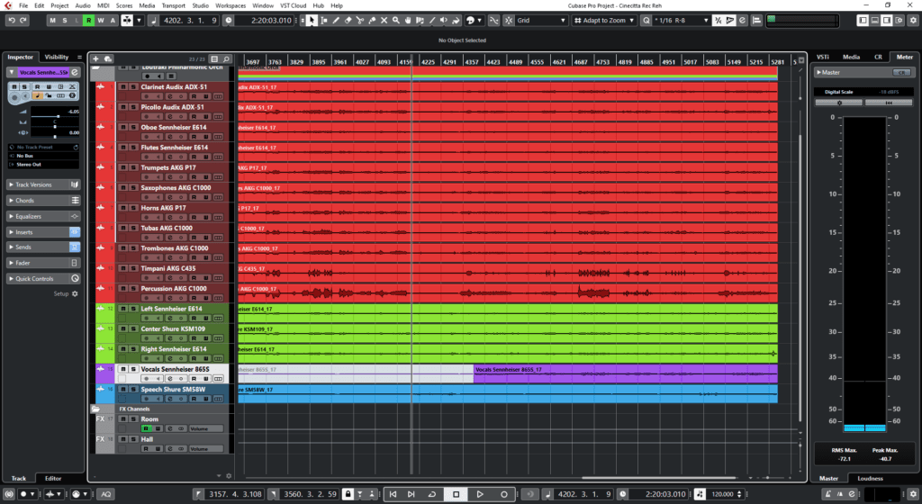This screenshot has width=922, height=504.
Task: Click the Go to Left Locator button
Action: click(x=393, y=494)
